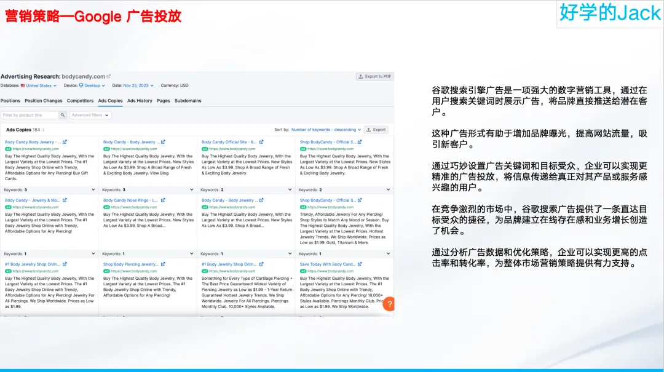Open the Desktop device dropdown
Image resolution: width=664 pixels, height=372 pixels.
pos(92,85)
